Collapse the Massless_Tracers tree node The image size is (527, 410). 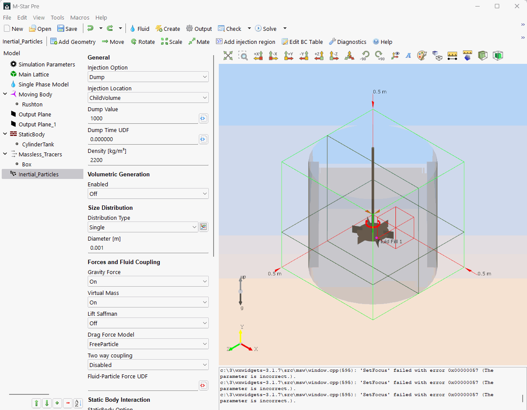coord(5,154)
